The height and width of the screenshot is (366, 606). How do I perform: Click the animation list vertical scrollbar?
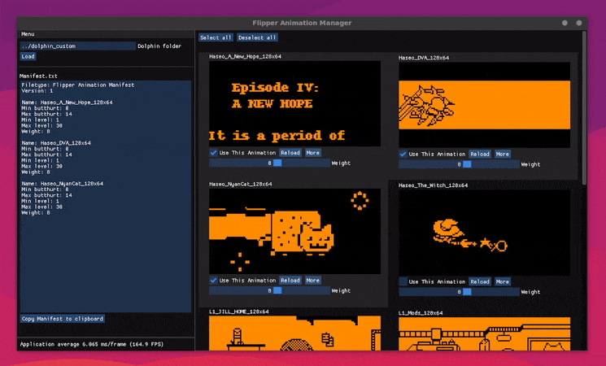click(x=584, y=108)
